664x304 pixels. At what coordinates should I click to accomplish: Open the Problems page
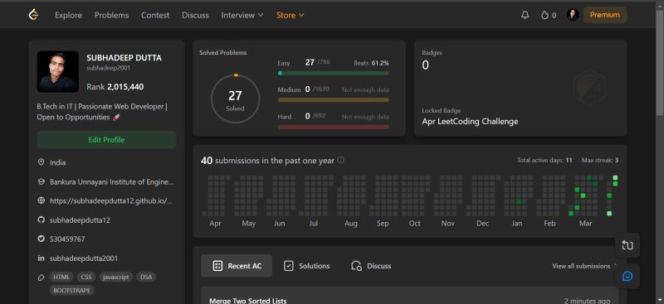coord(111,15)
